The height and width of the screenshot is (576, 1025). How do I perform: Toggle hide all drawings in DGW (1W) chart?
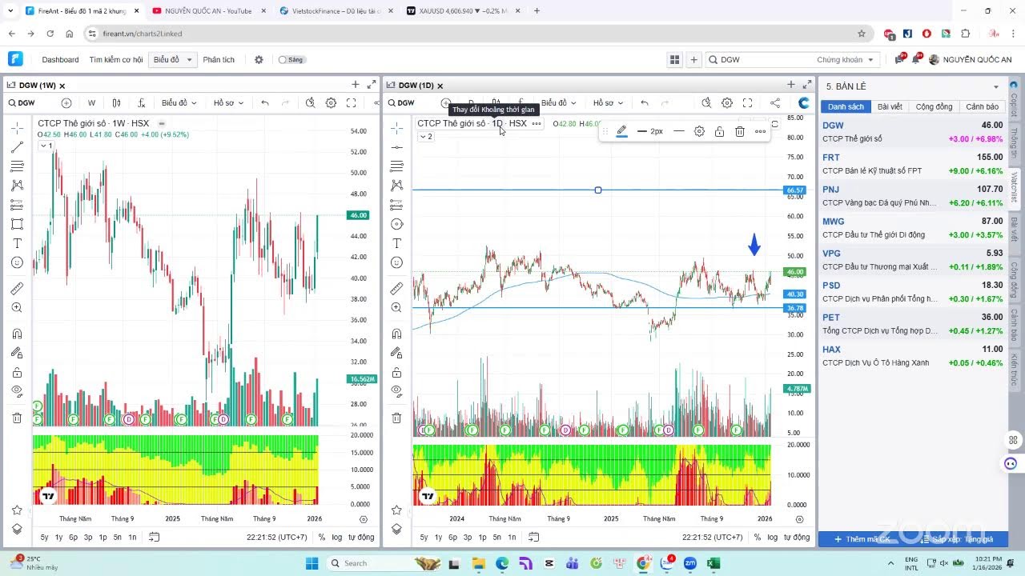pos(17,391)
